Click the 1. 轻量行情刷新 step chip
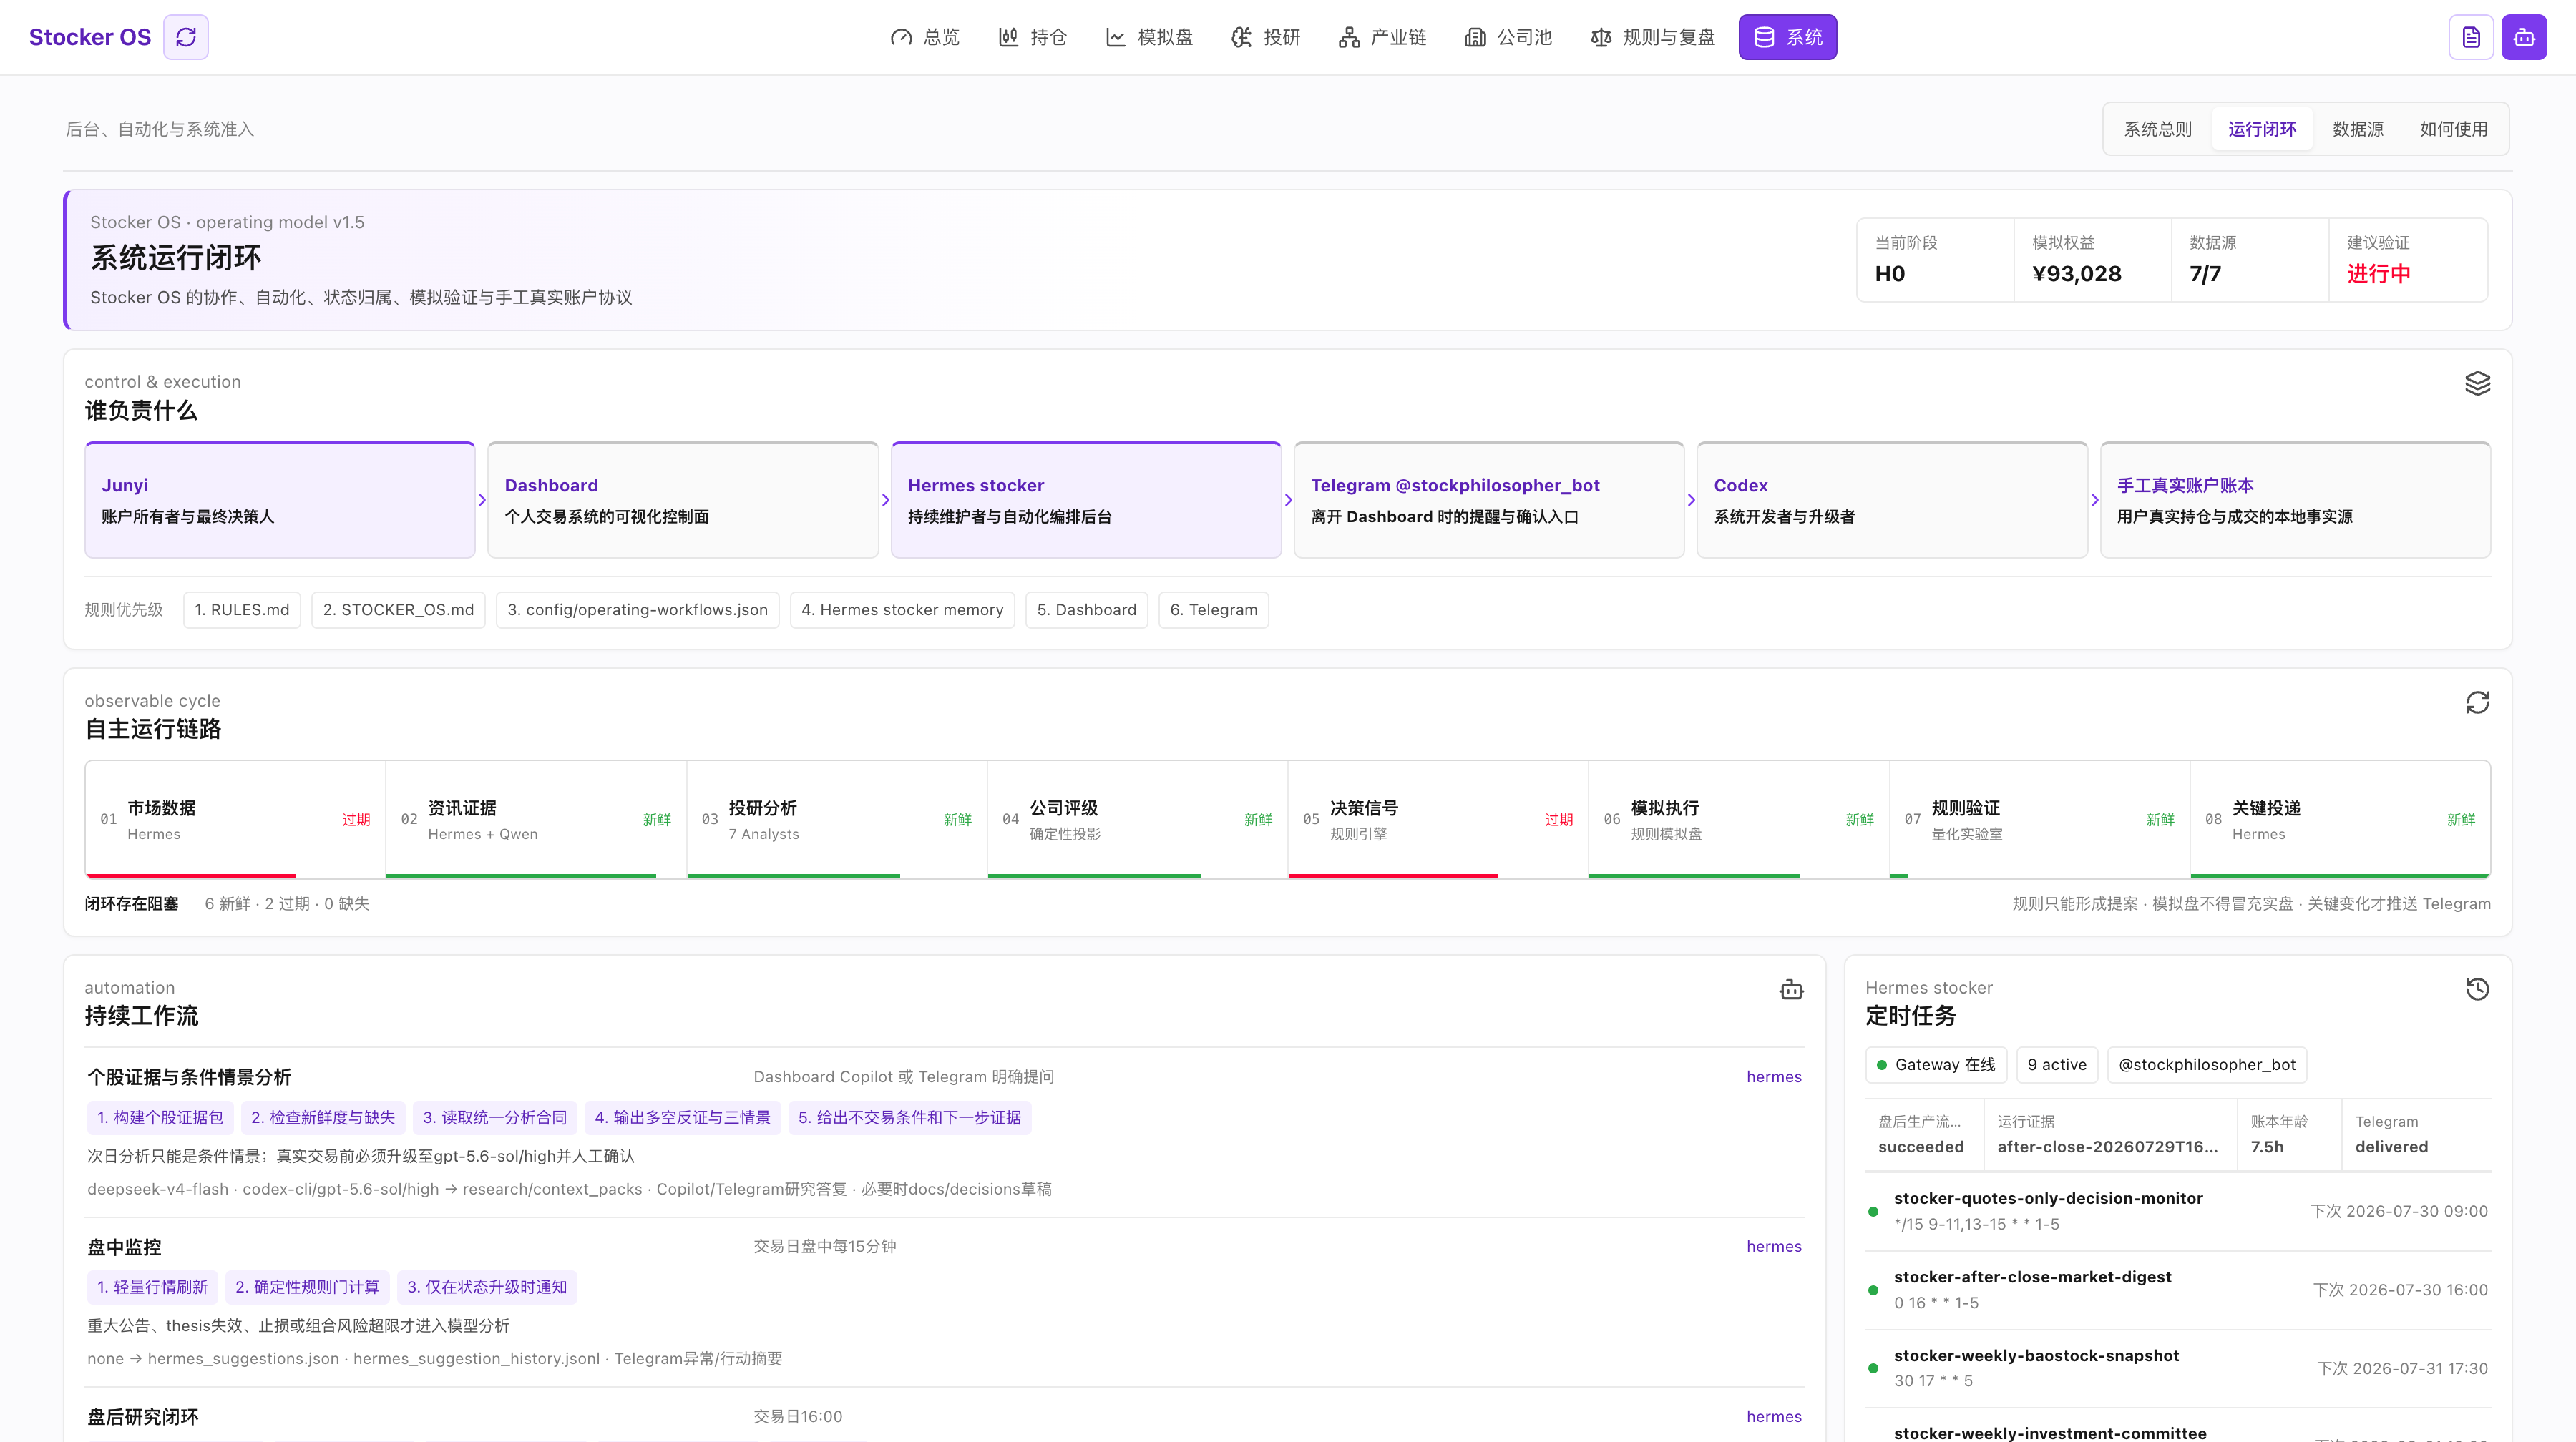The image size is (2576, 1442). point(153,1287)
